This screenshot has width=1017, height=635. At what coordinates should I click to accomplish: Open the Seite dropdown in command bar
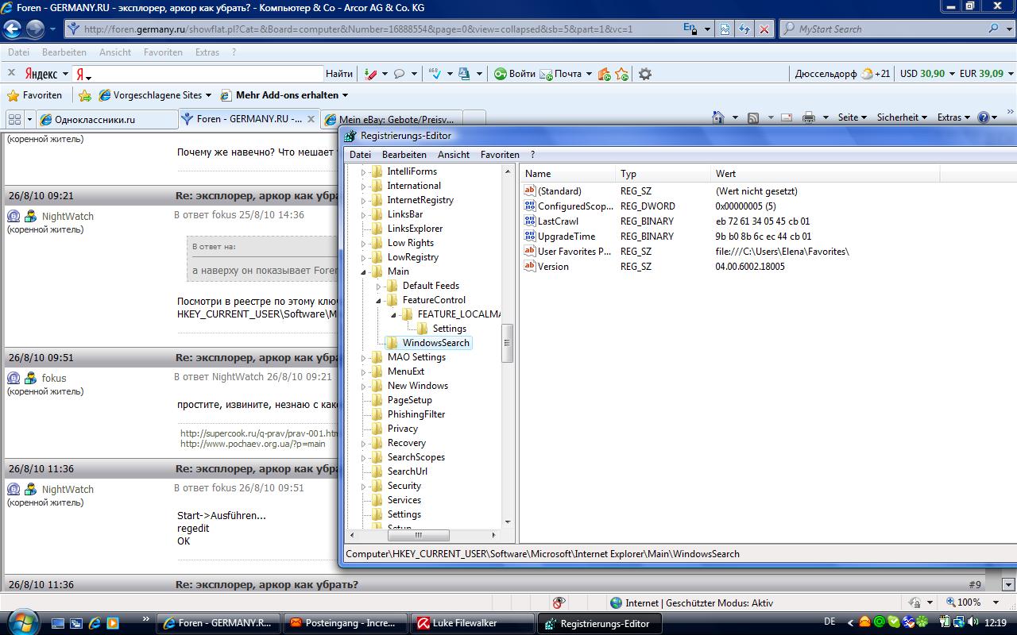tap(853, 117)
